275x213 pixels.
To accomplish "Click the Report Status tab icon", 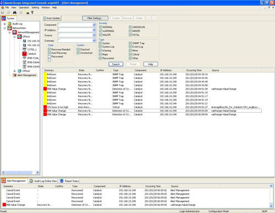I will 62,181.
